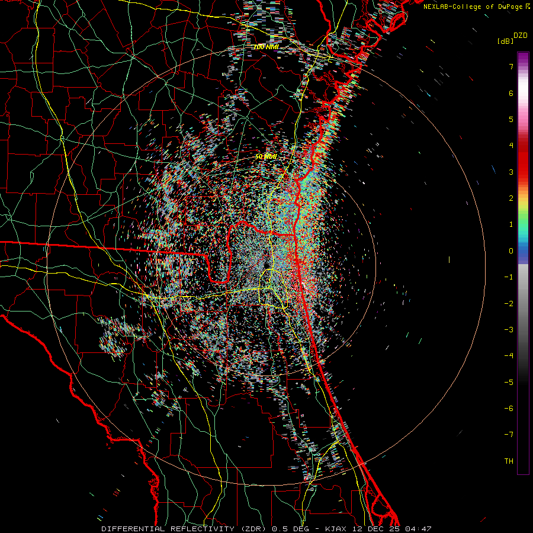This screenshot has width=533, height=533.
Task: Click the -1 value on the color scale
Action: (509, 277)
